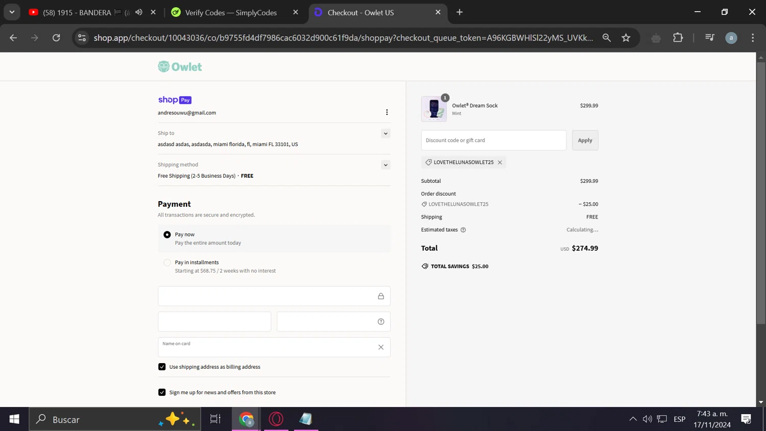The image size is (766, 431).
Task: Click the estimated taxes info icon
Action: (463, 230)
